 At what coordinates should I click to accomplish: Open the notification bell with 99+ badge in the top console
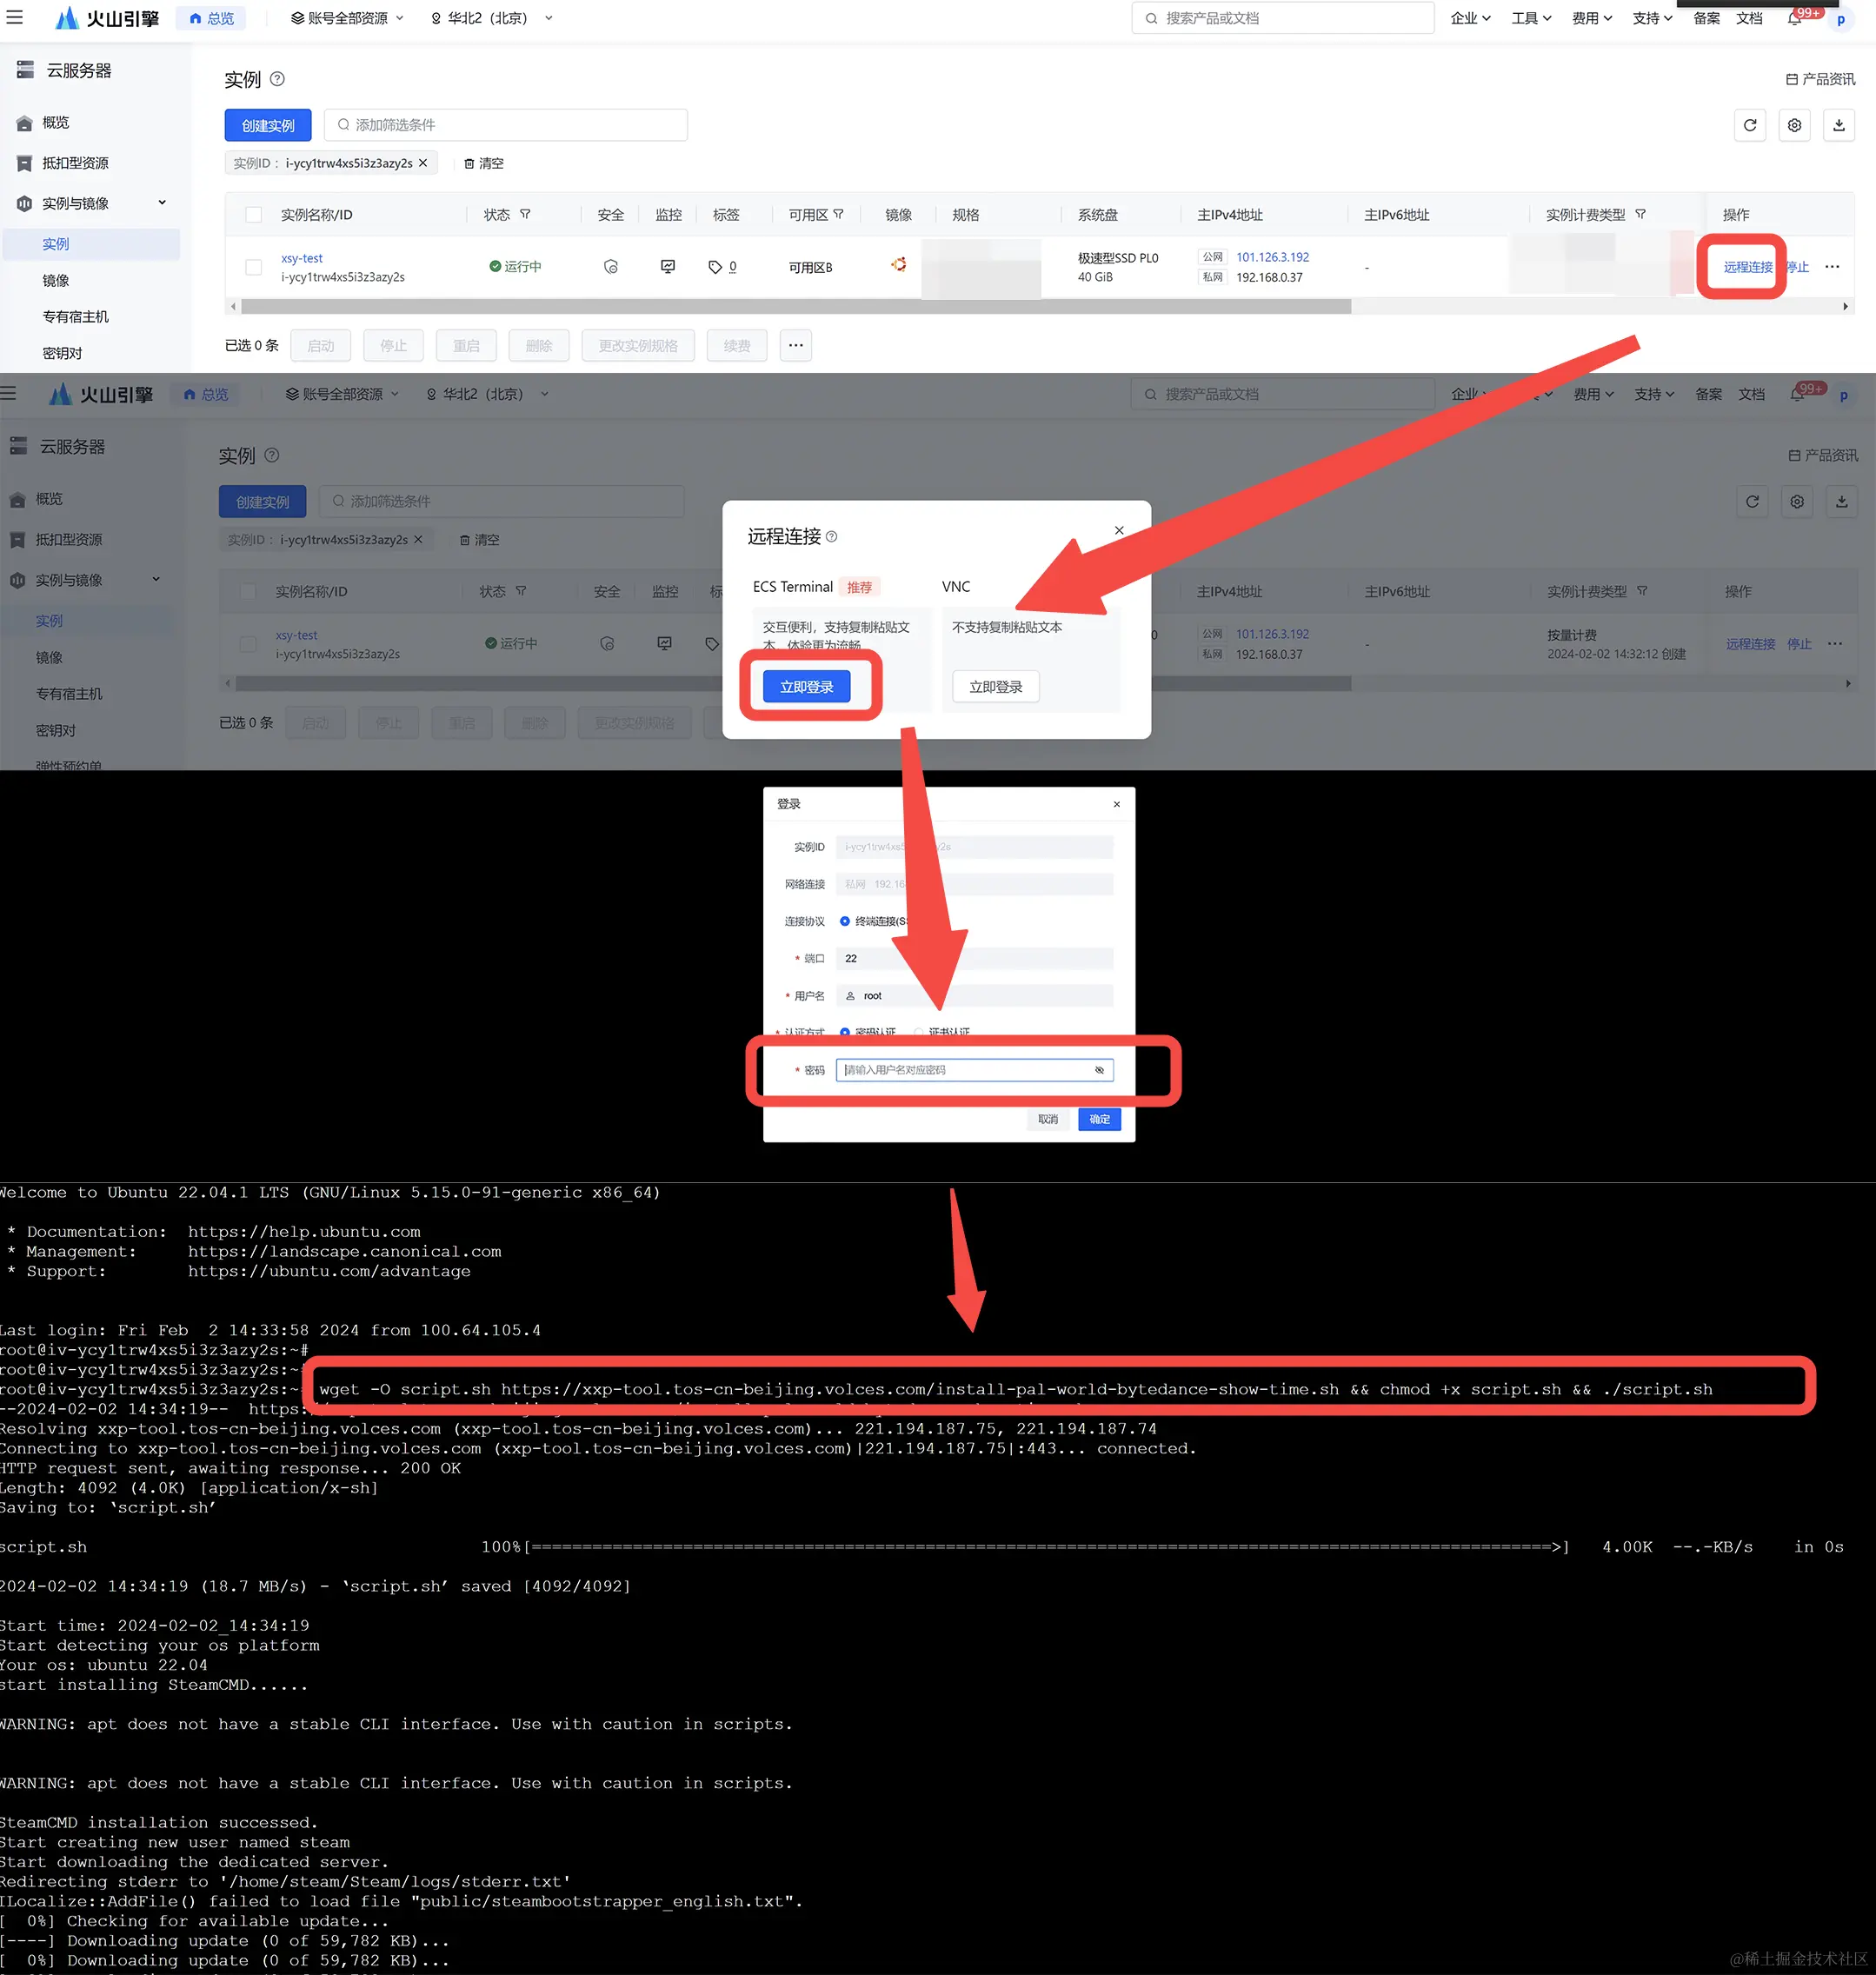1795,18
